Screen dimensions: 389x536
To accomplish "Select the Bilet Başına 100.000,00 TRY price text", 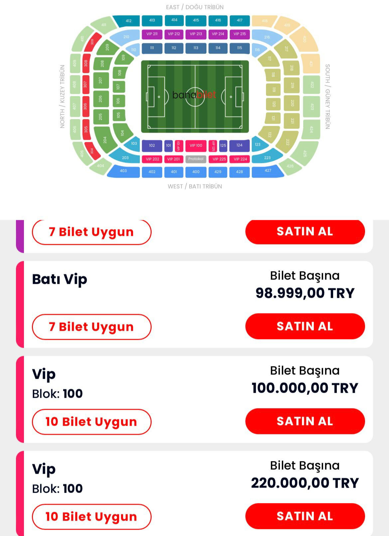I will (304, 388).
